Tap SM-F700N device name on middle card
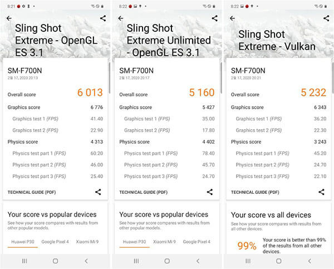Screen dimensions: 334x269 coord(136,71)
